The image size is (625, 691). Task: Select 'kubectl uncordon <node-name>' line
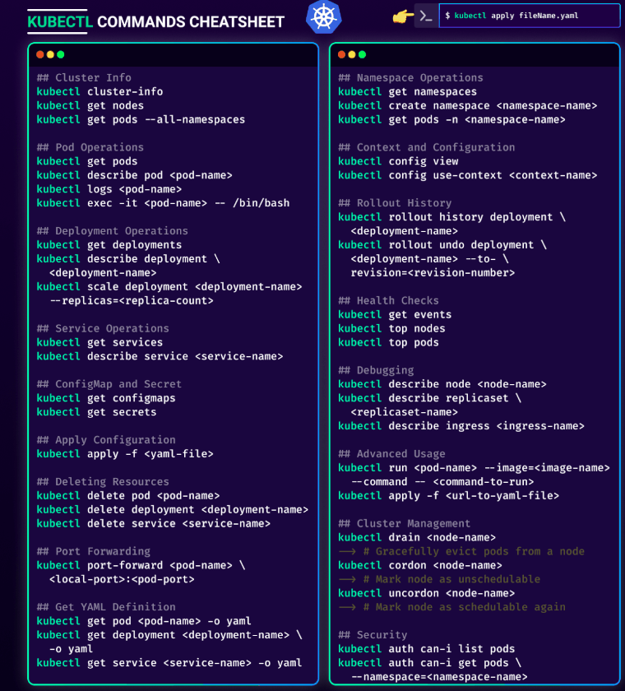point(426,593)
